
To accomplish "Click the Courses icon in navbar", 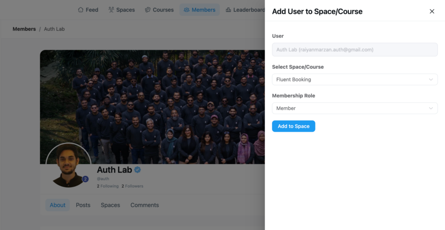I will tap(148, 10).
